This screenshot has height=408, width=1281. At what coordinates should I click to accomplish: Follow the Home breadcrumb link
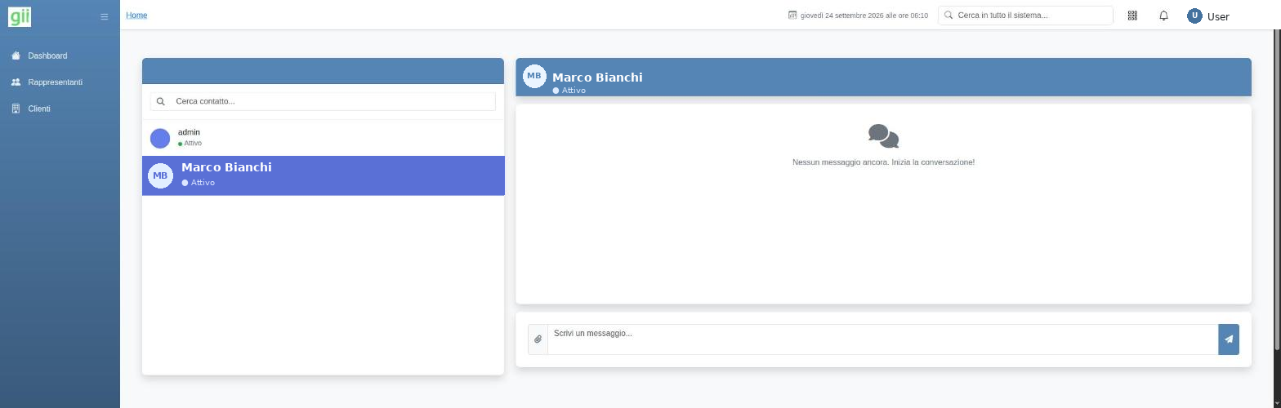click(x=136, y=15)
